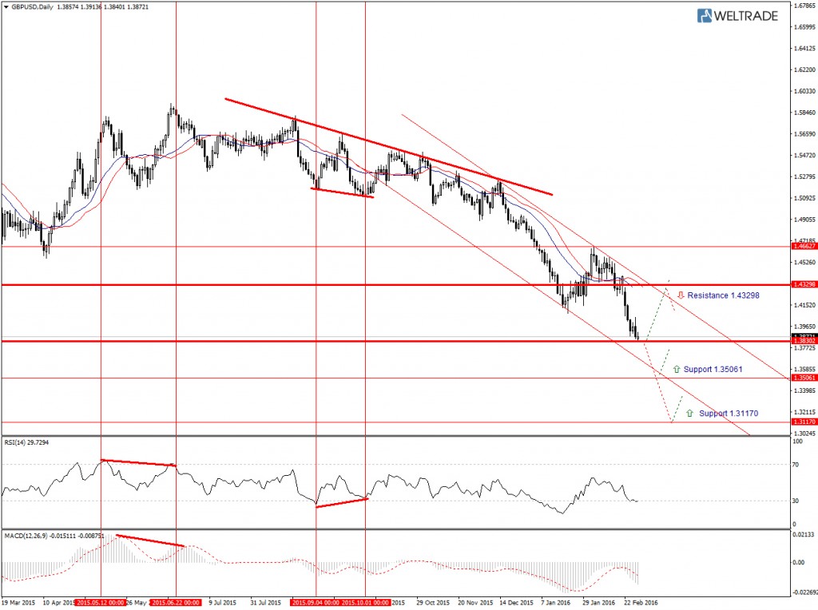This screenshot has width=818, height=610.
Task: Select the Resistance 1.43298 text label
Action: [x=723, y=295]
